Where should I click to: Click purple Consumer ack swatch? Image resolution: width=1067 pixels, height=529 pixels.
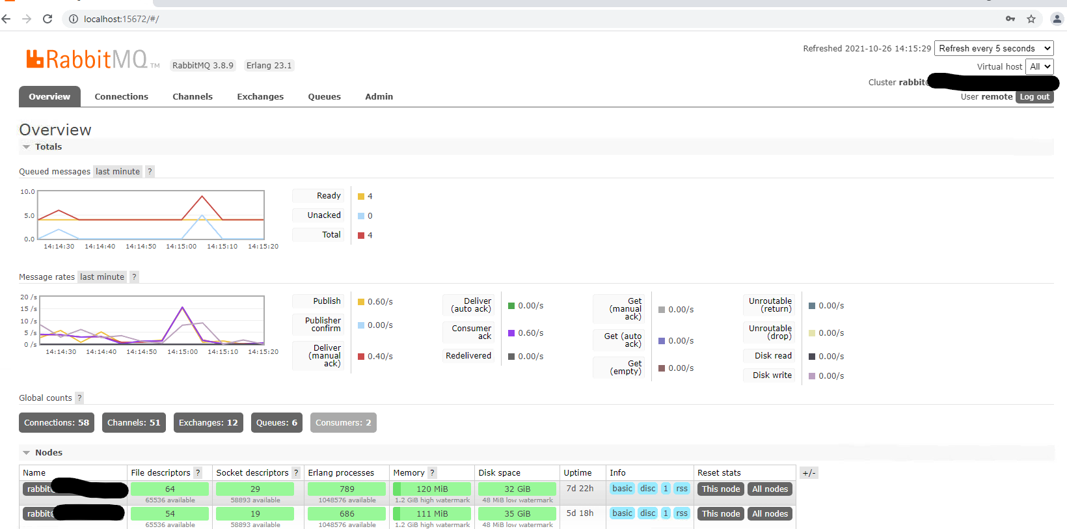(x=511, y=333)
